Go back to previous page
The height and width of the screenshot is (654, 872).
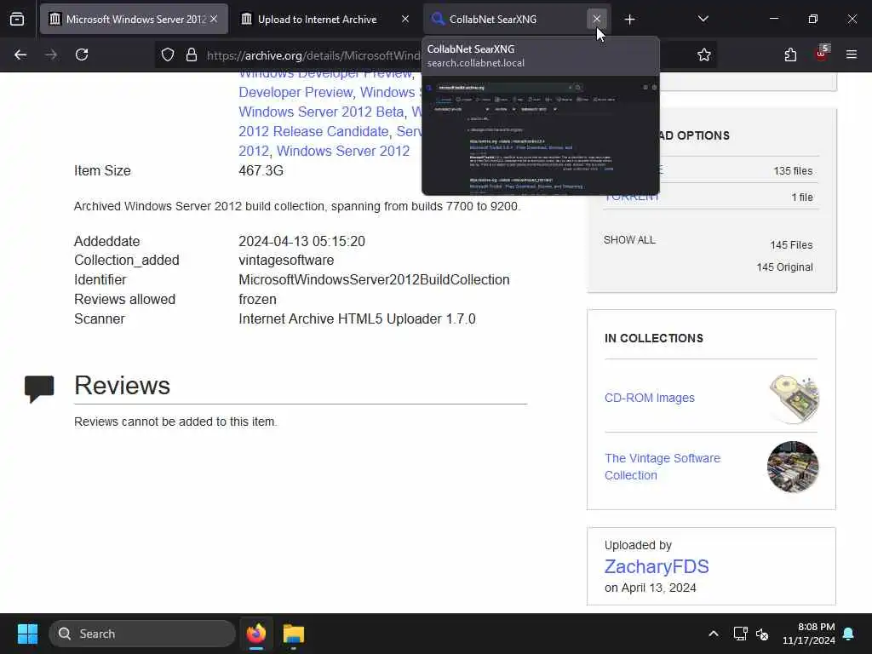pyautogui.click(x=20, y=54)
